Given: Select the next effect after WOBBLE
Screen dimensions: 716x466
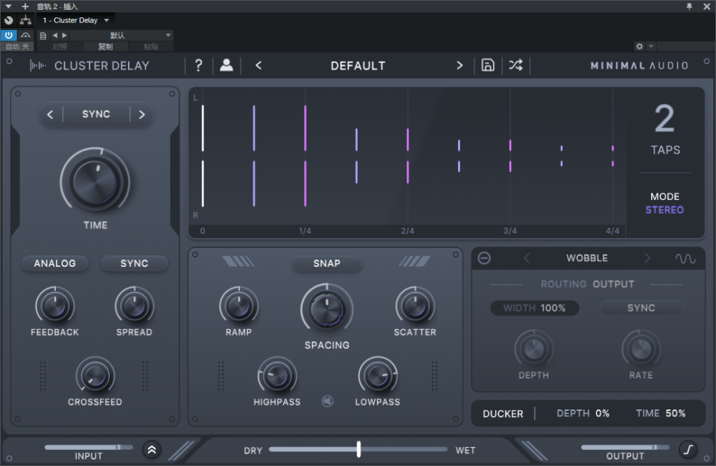Looking at the screenshot, I should click(x=647, y=259).
